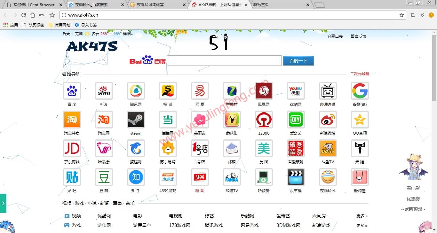Open the Tmall (天猫) icon
The width and height of the screenshot is (437, 233).
pos(360,148)
